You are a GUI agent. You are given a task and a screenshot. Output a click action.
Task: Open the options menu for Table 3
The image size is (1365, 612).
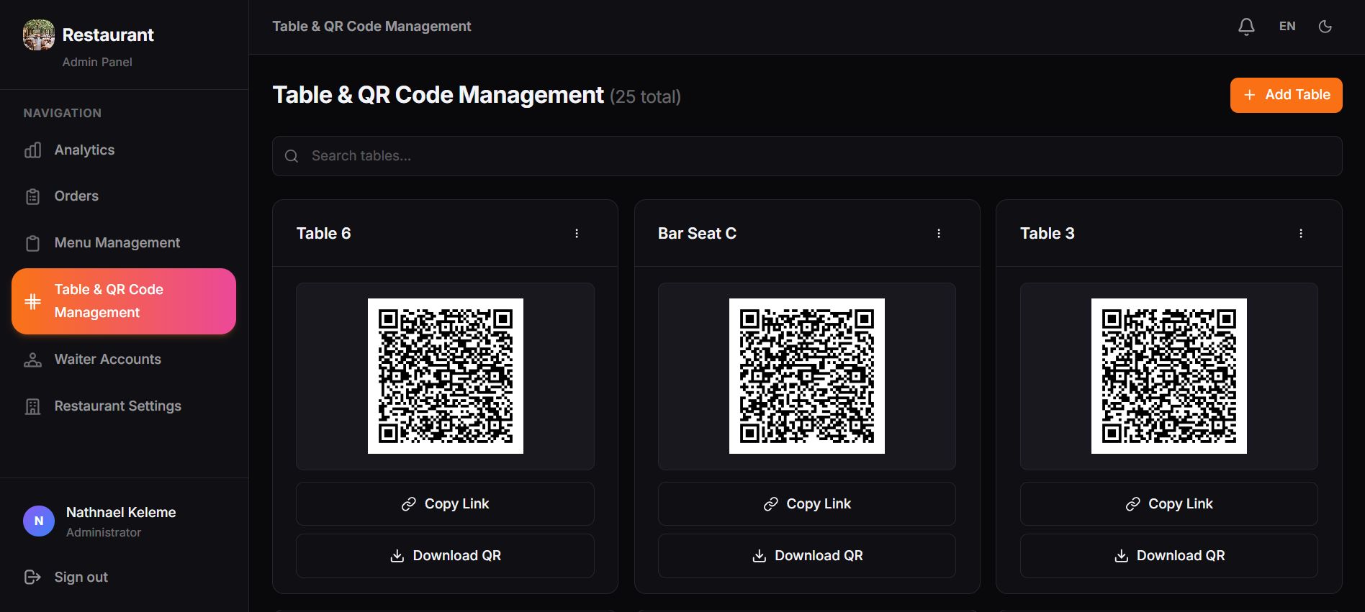[x=1301, y=233]
